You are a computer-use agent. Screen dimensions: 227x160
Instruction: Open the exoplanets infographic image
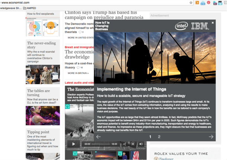(x=43, y=27)
